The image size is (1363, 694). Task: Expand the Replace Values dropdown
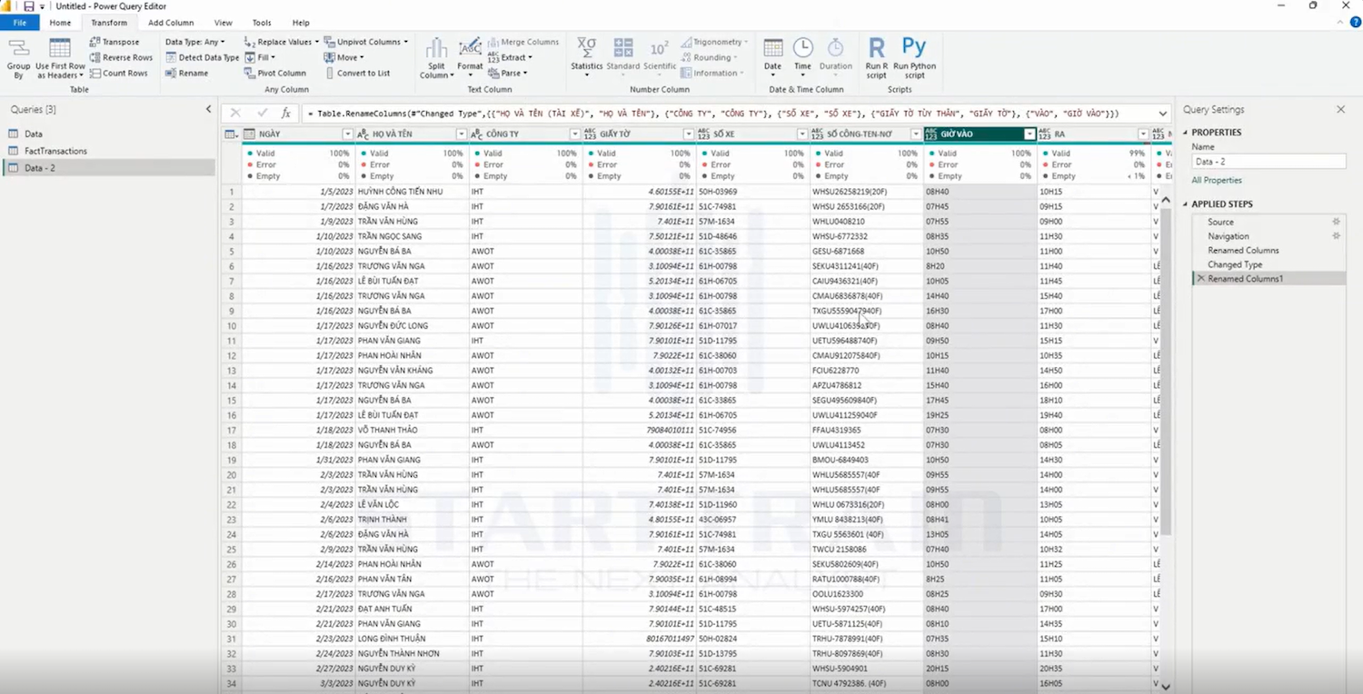coord(316,42)
